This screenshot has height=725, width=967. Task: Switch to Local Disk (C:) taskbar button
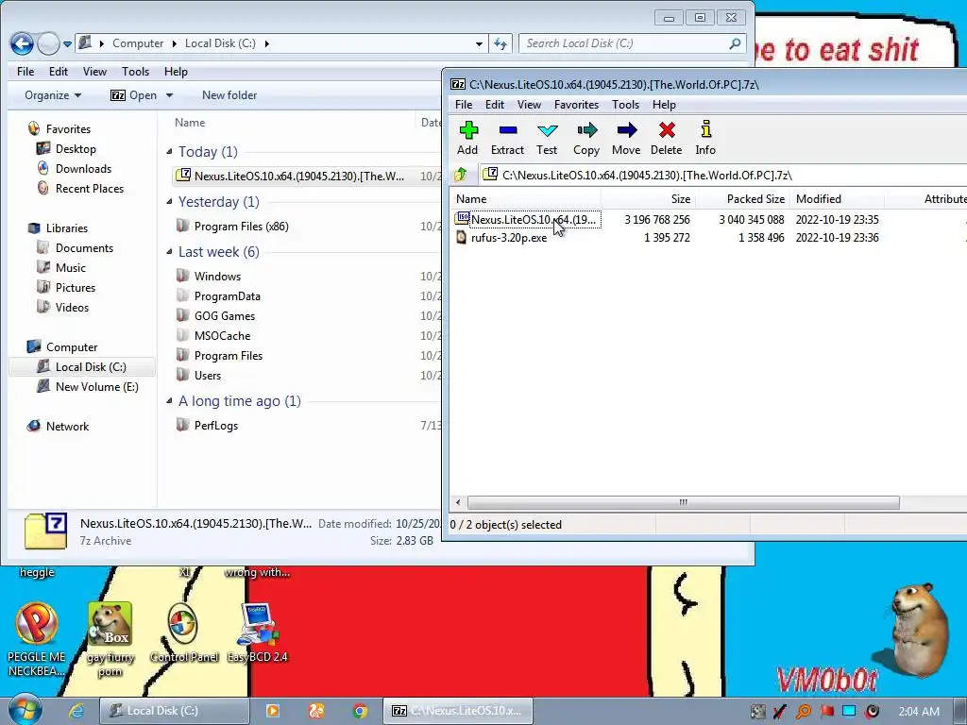coord(174,711)
